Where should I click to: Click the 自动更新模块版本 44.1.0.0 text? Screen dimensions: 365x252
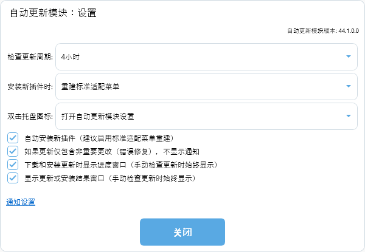[x=322, y=30]
